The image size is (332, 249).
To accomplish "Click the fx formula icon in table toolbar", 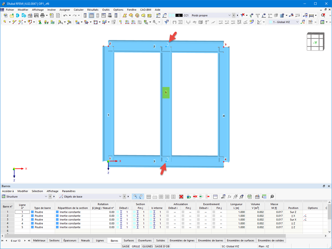I will (229, 197).
